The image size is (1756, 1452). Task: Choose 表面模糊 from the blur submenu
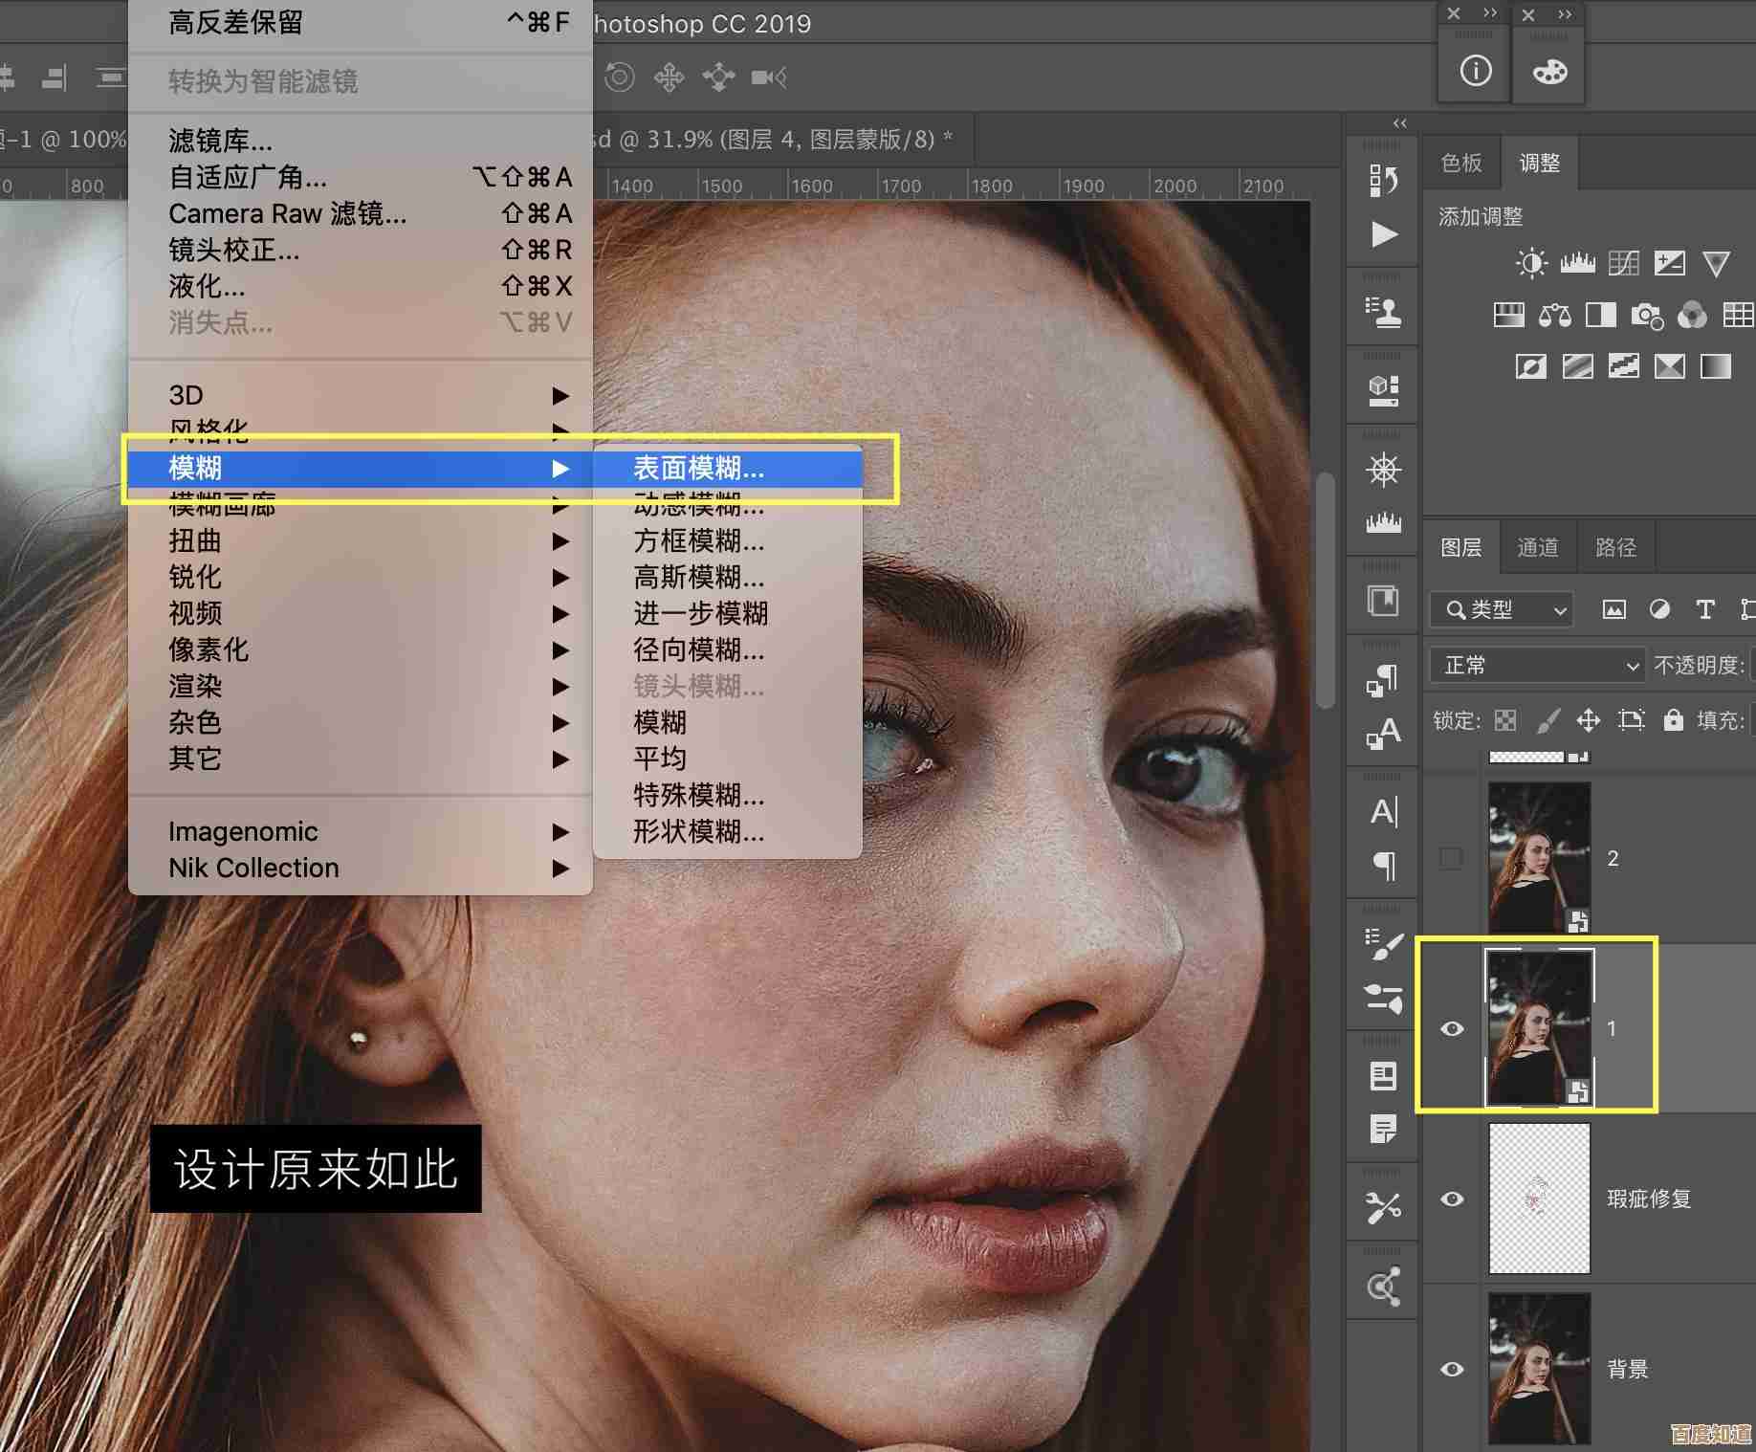(698, 469)
